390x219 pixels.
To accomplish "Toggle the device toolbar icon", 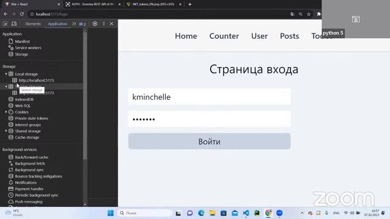I will point(14,24).
